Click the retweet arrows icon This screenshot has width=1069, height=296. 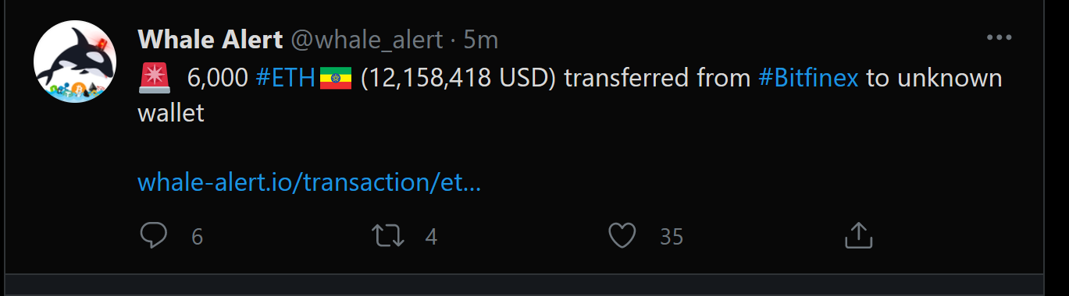(x=389, y=236)
